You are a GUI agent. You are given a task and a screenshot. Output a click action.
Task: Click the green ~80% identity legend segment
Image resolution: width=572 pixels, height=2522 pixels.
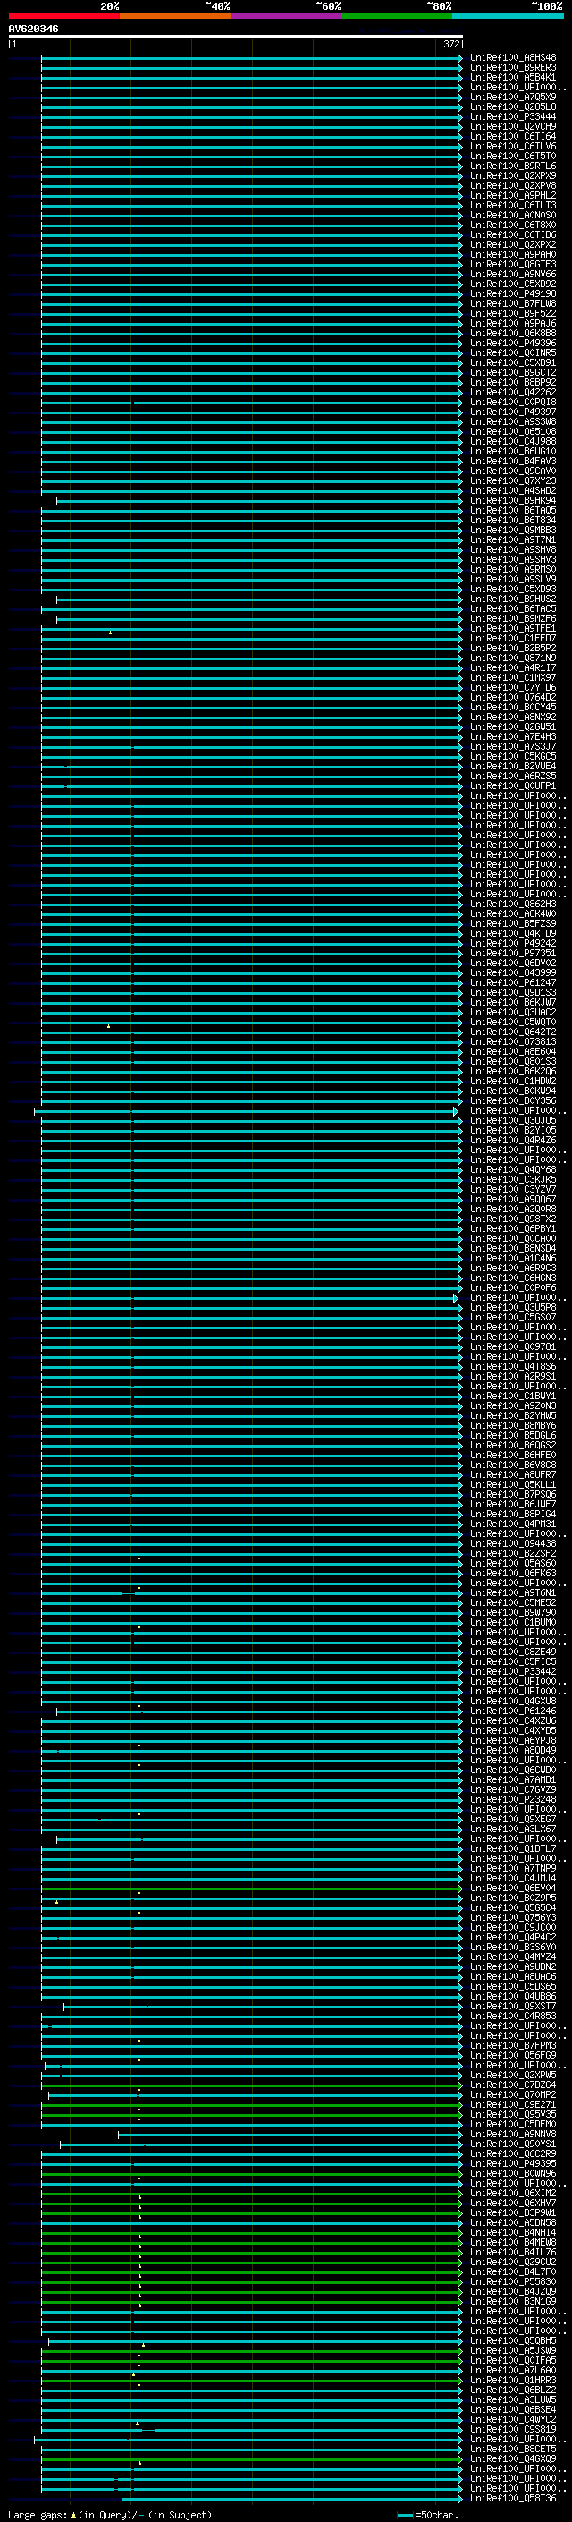tap(397, 16)
